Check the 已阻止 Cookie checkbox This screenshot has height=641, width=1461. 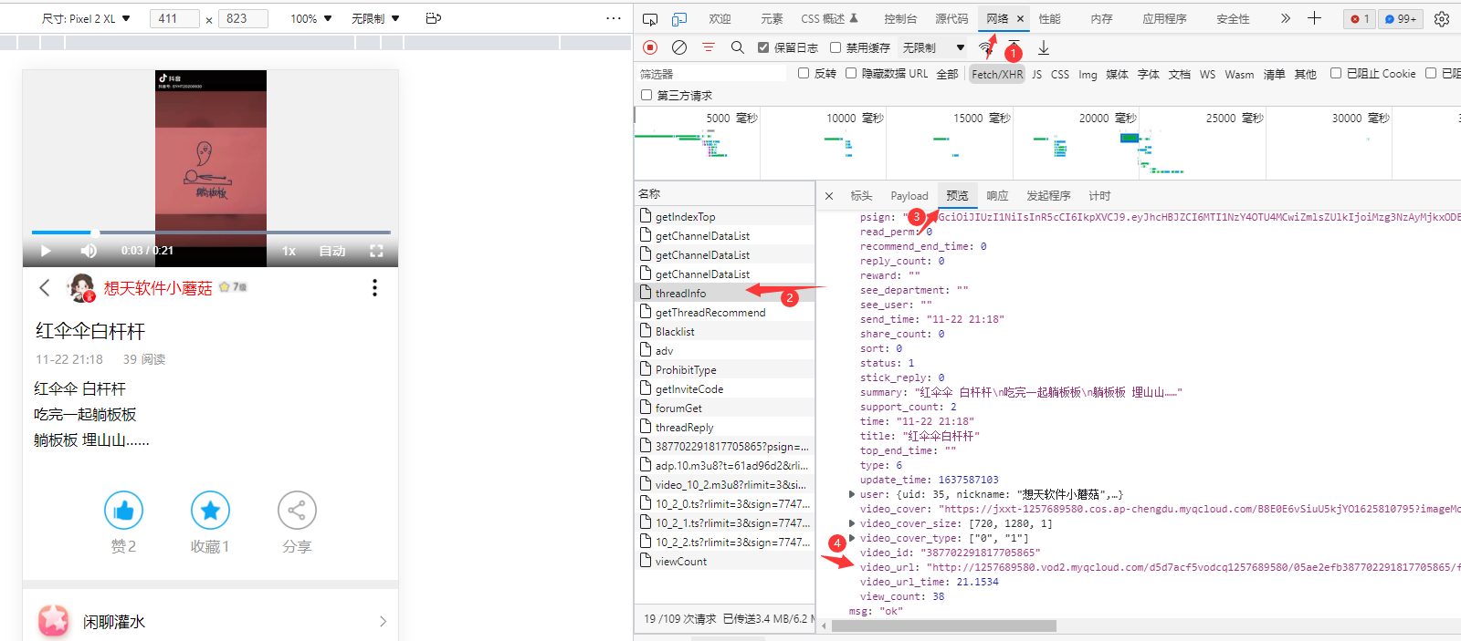click(1336, 73)
